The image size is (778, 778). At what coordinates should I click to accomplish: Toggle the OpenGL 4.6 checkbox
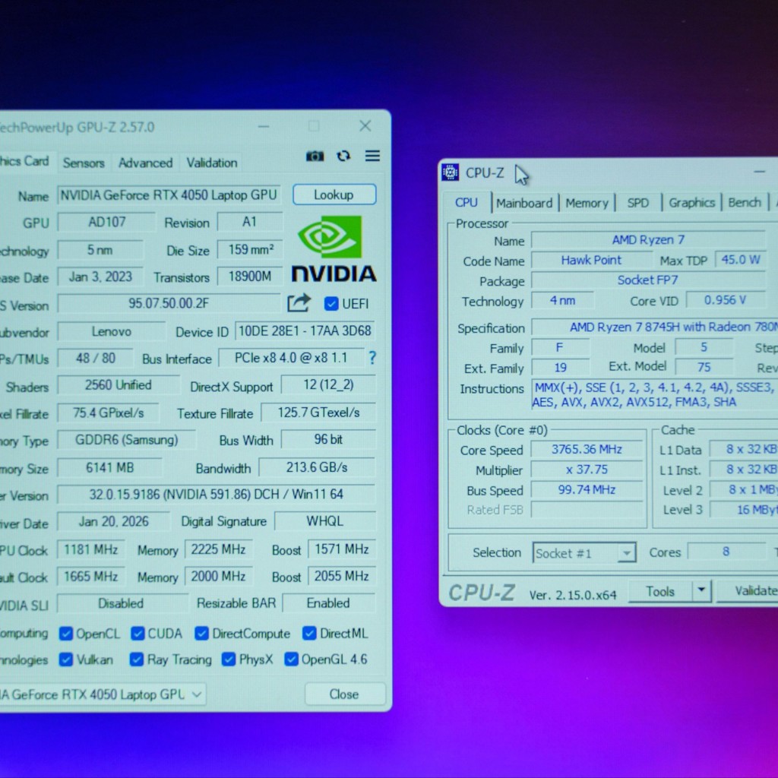(x=291, y=659)
